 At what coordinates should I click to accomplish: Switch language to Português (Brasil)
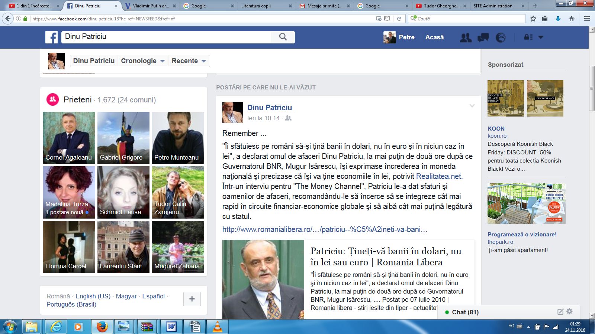click(x=71, y=304)
